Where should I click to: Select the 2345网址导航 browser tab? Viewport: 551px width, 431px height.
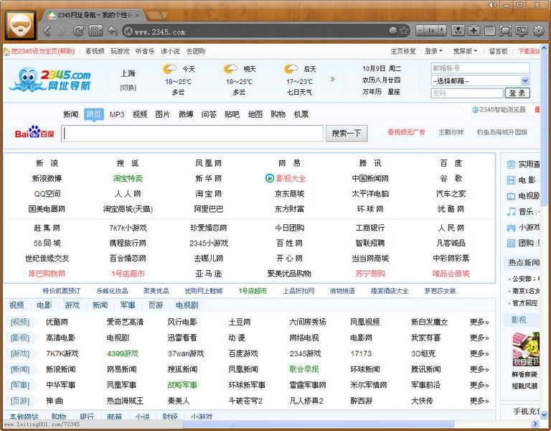(92, 15)
